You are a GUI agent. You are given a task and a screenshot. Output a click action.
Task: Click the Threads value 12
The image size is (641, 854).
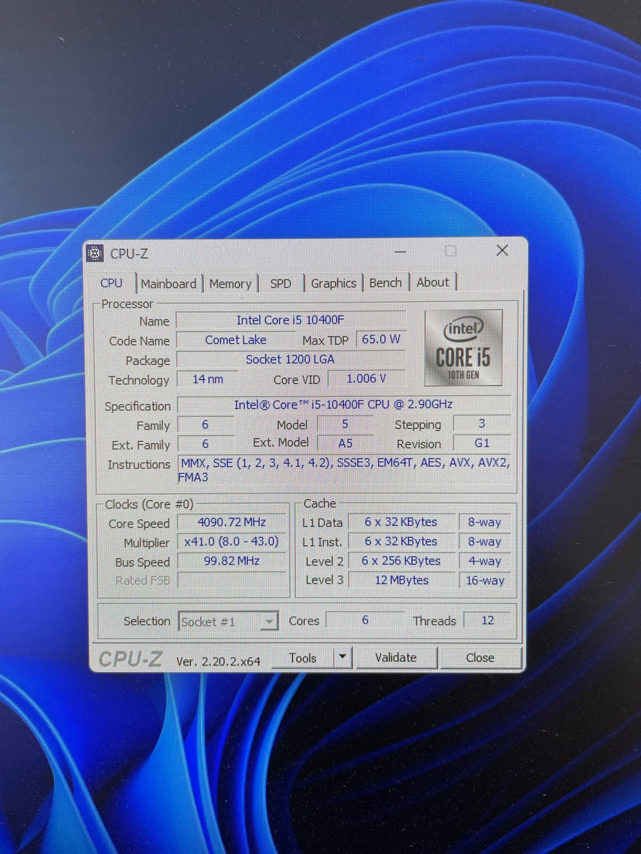(x=487, y=620)
